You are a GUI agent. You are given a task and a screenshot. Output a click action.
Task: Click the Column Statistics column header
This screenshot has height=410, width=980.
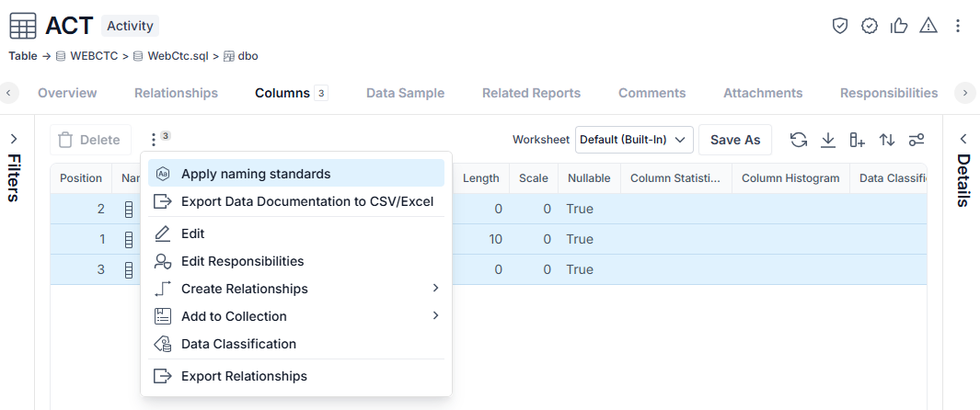tap(675, 178)
